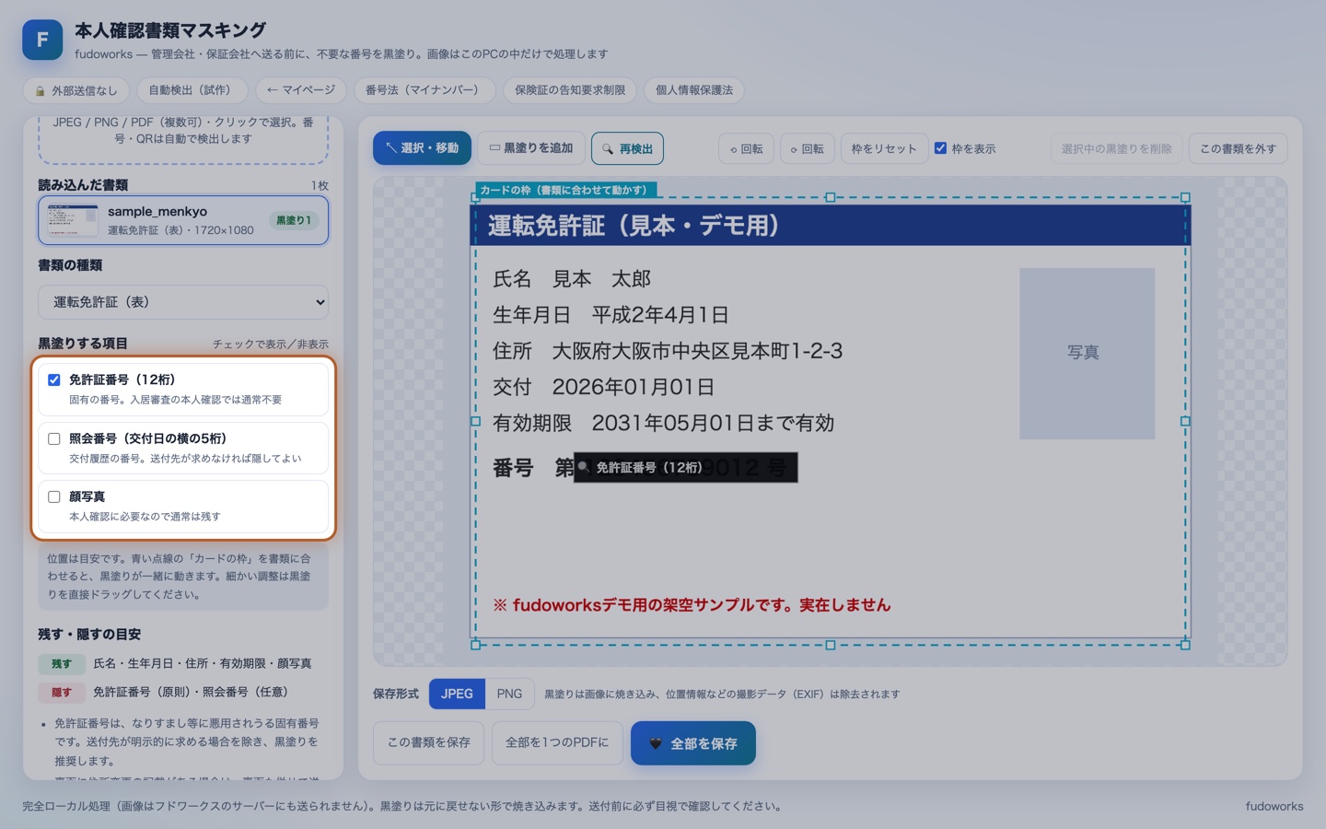Click the 残す・隠すの目安 heading
Screen dimensions: 1326x829
pos(89,635)
